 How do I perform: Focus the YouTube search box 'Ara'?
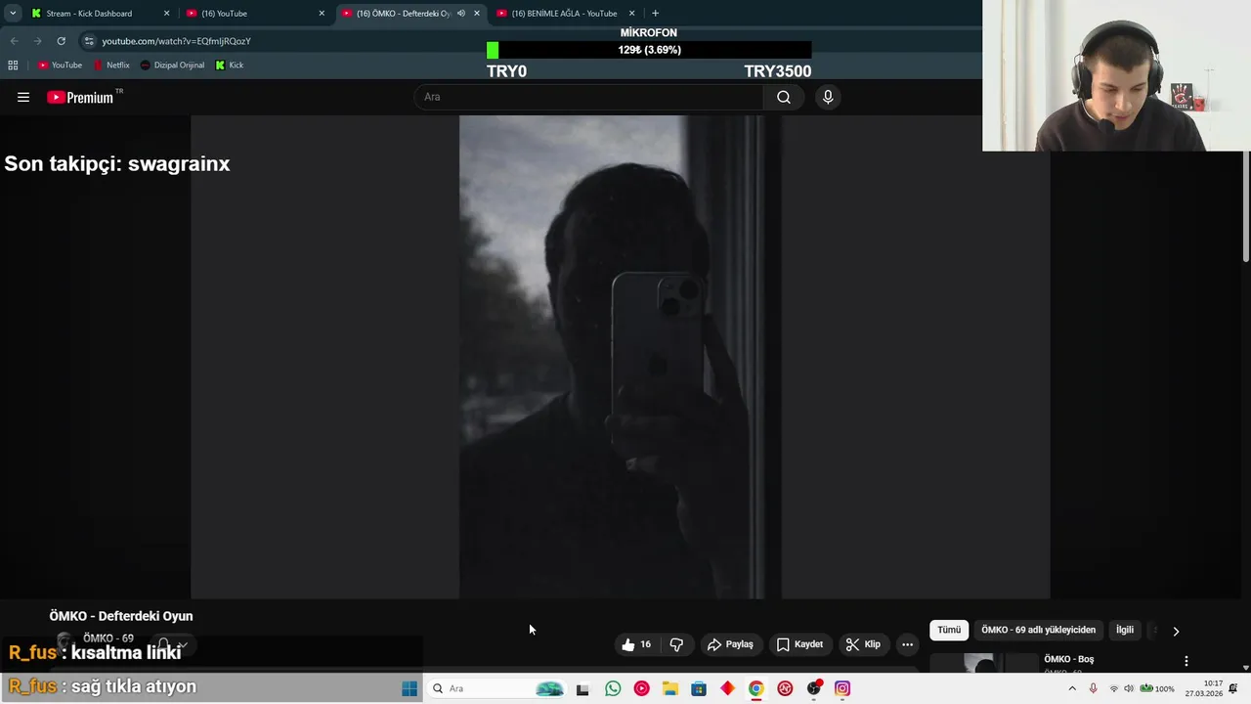coord(589,97)
